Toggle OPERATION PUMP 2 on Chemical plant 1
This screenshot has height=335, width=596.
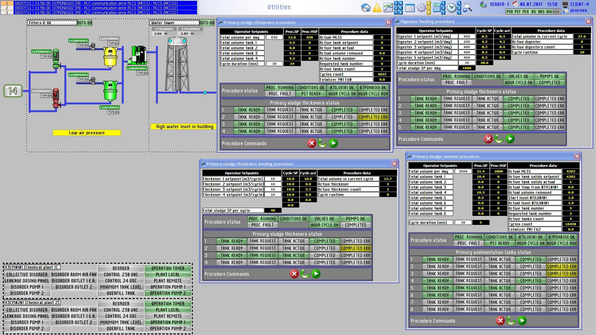(x=168, y=293)
